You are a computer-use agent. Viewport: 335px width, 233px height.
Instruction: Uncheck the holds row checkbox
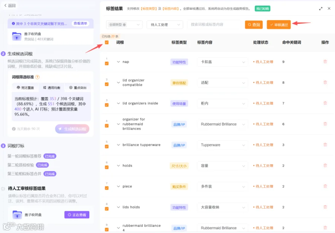click(106, 167)
